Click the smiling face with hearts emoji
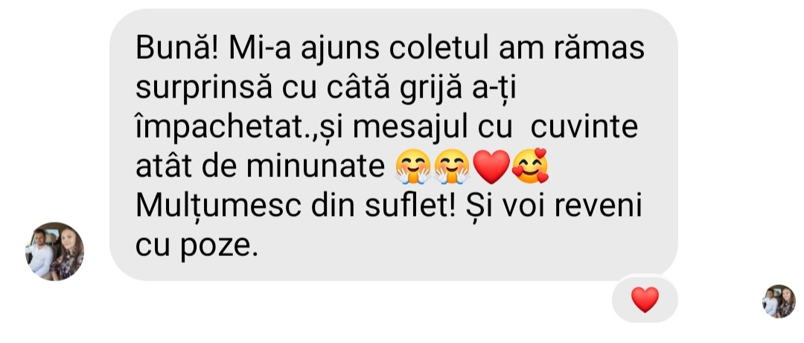Image resolution: width=804 pixels, height=343 pixels. pos(530,167)
